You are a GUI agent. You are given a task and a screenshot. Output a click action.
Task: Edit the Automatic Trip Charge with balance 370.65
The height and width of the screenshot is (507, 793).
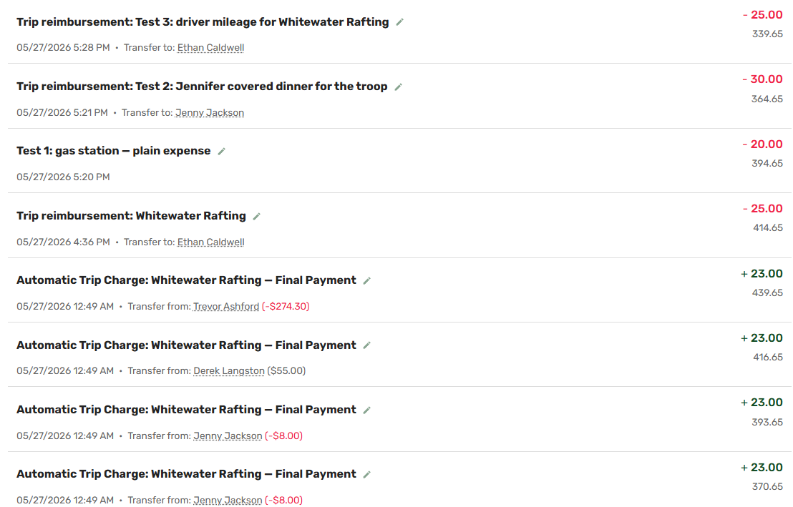point(367,475)
